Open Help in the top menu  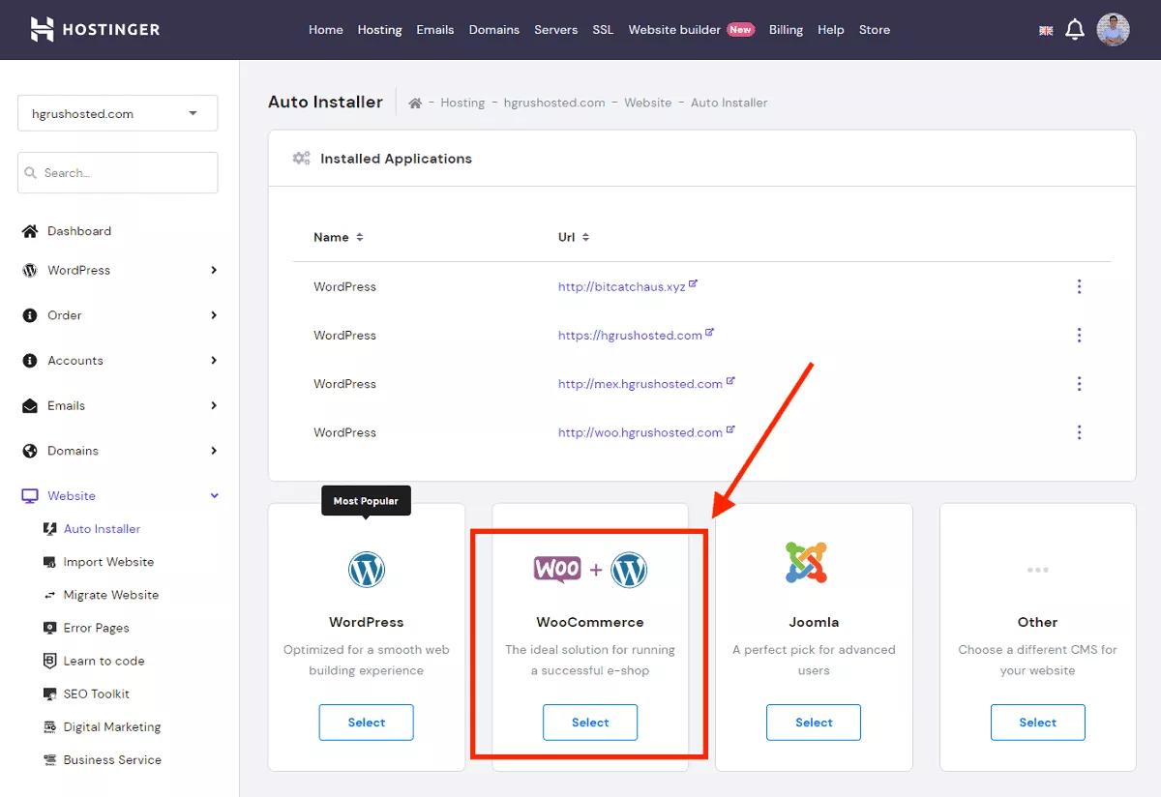pyautogui.click(x=831, y=30)
